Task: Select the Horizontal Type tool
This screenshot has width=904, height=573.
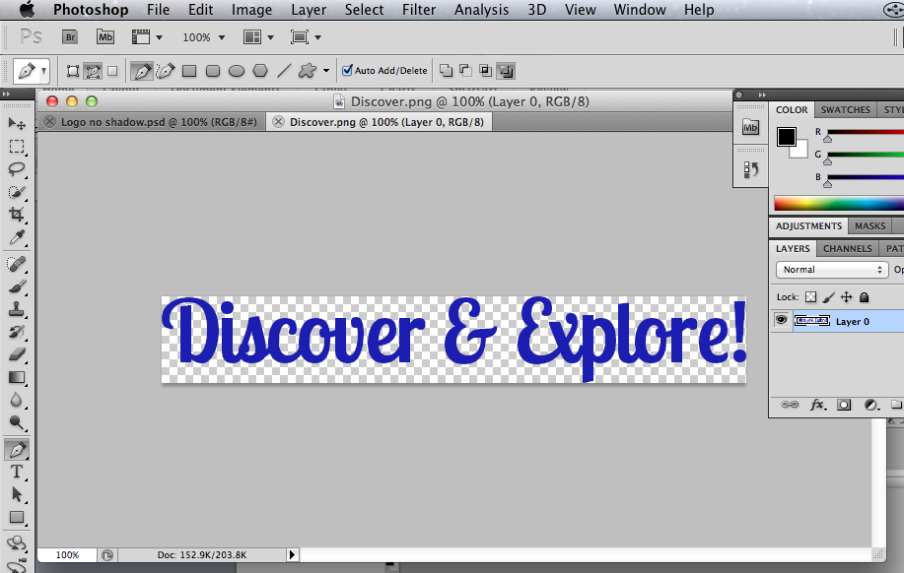Action: point(17,472)
